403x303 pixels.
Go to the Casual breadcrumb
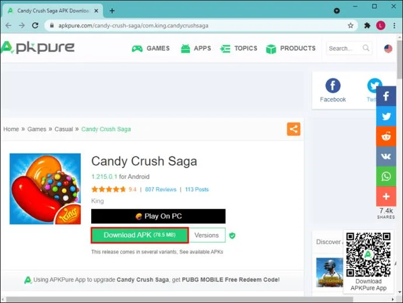coord(64,129)
